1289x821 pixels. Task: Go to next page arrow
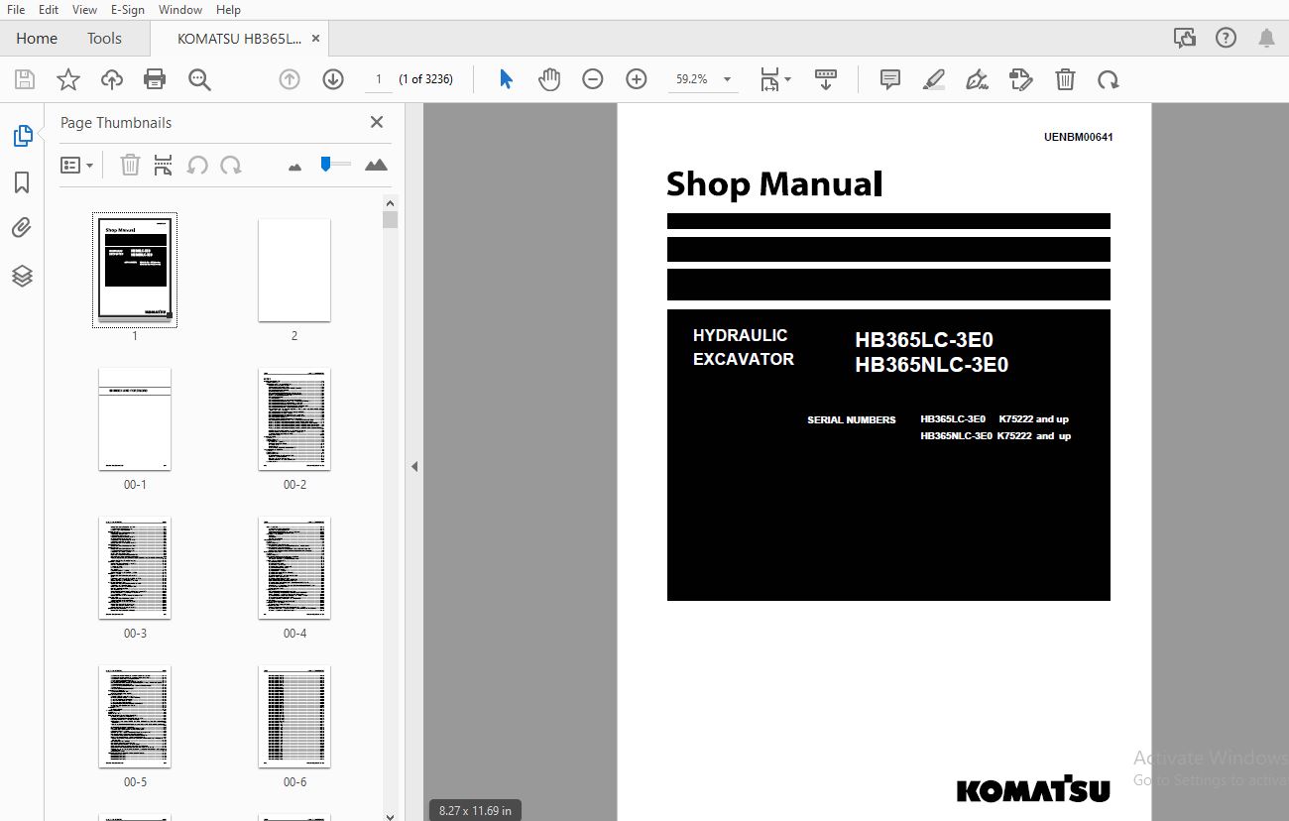[333, 79]
